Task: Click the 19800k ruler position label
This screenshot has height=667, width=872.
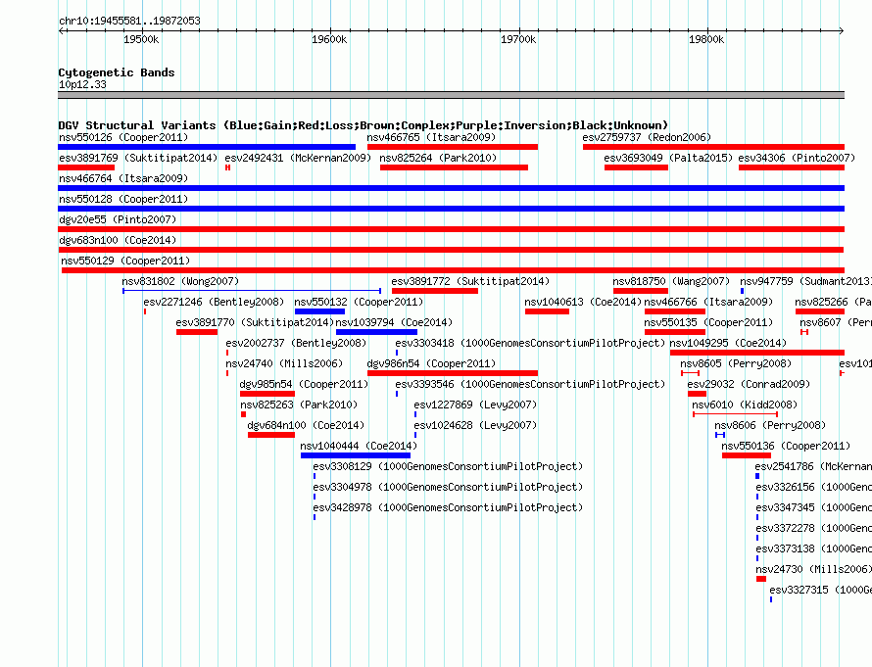Action: point(706,39)
